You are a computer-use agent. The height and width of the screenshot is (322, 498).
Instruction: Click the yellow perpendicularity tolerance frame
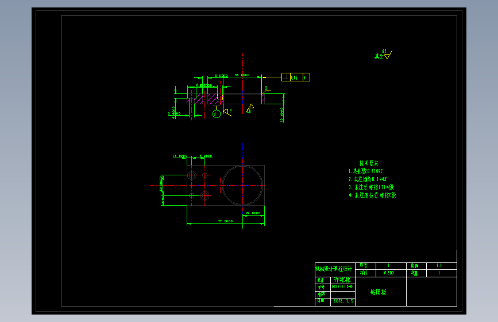[x=296, y=77]
